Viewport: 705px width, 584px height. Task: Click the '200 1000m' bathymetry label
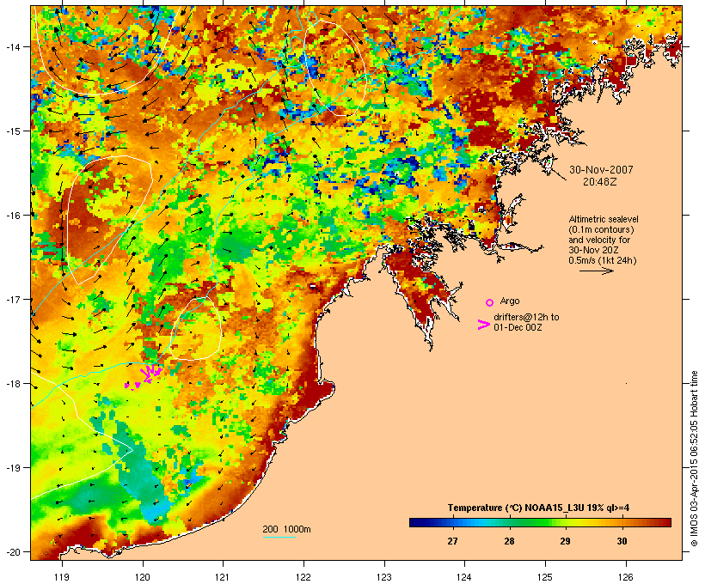pyautogui.click(x=286, y=529)
